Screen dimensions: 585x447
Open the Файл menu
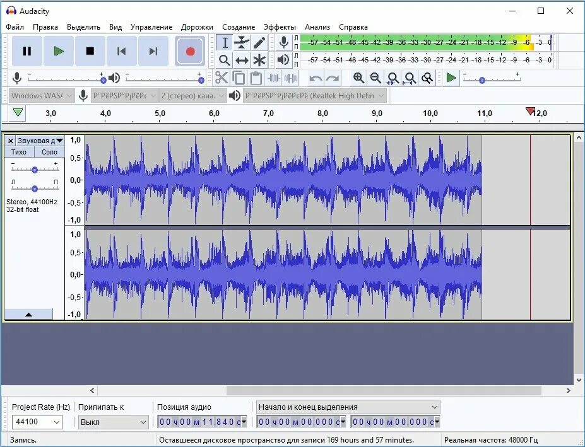click(x=15, y=27)
